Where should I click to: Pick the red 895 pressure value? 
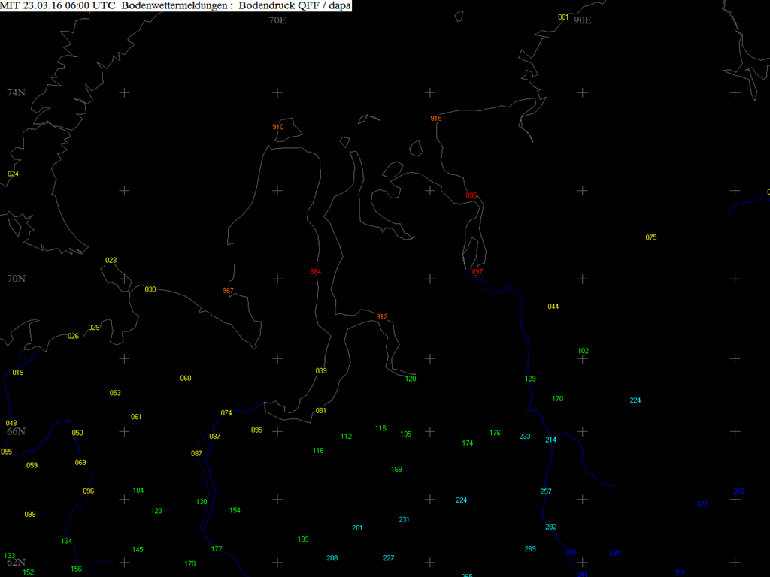click(471, 195)
